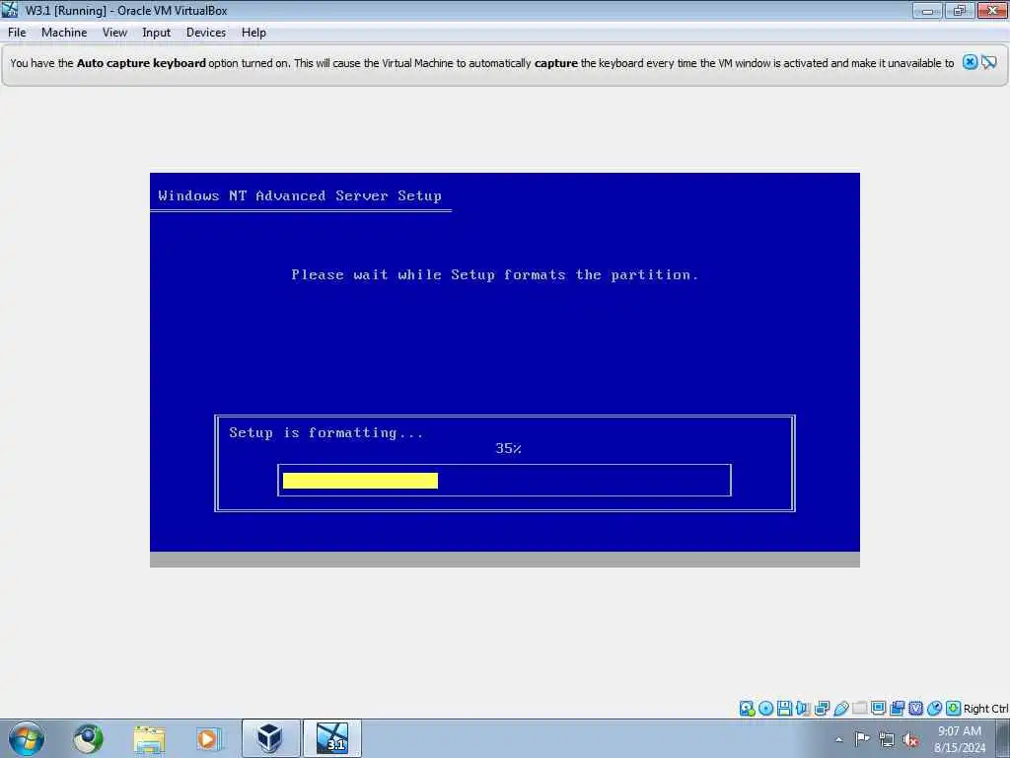Click the display monitor status icon
Screen dimensions: 1010x758
(878, 709)
